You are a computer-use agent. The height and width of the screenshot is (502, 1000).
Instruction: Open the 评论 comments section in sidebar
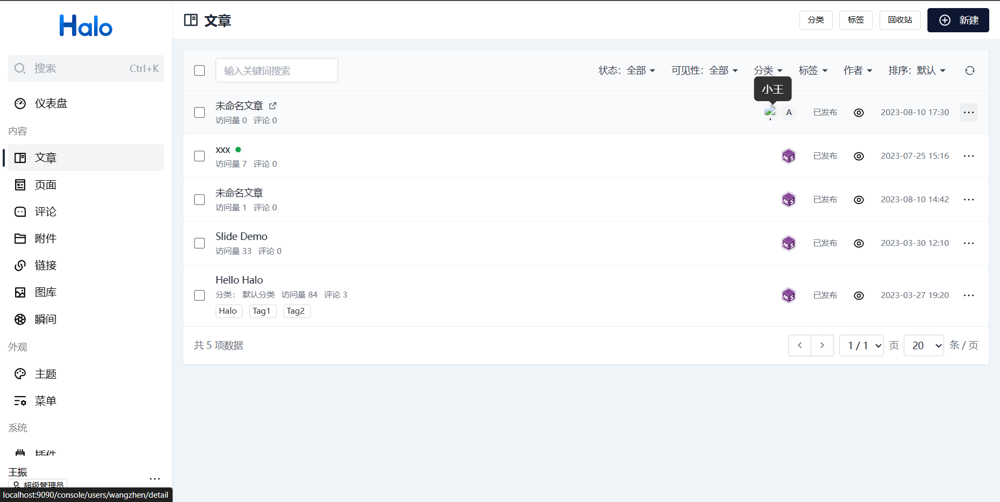click(46, 211)
